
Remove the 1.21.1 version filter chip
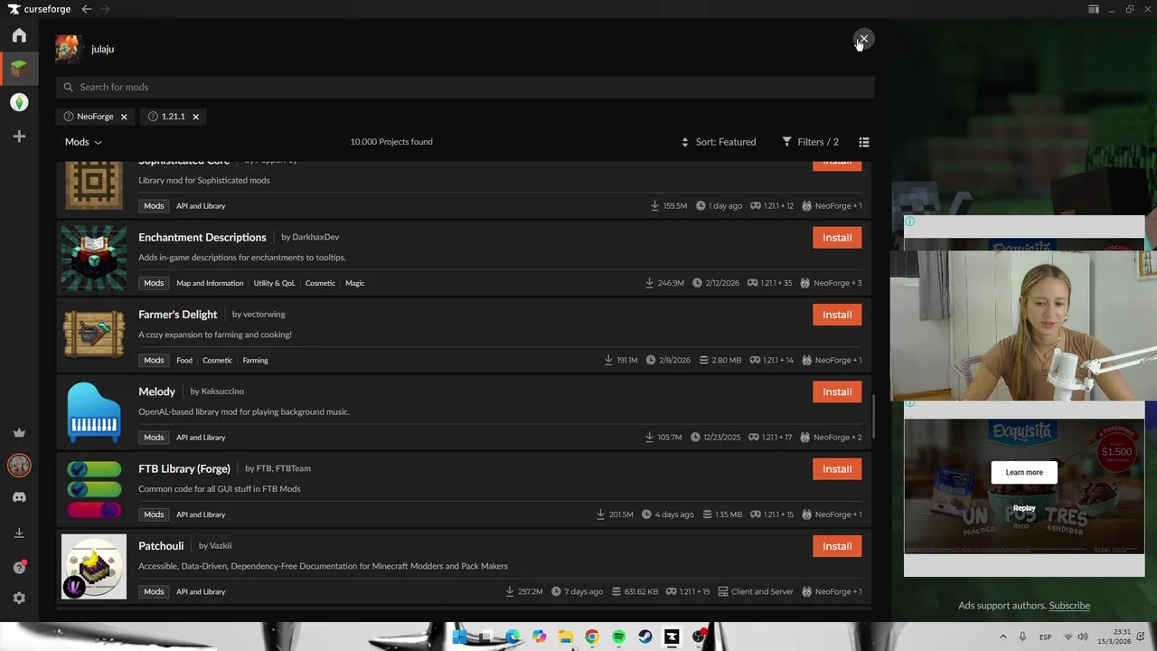[x=195, y=117]
